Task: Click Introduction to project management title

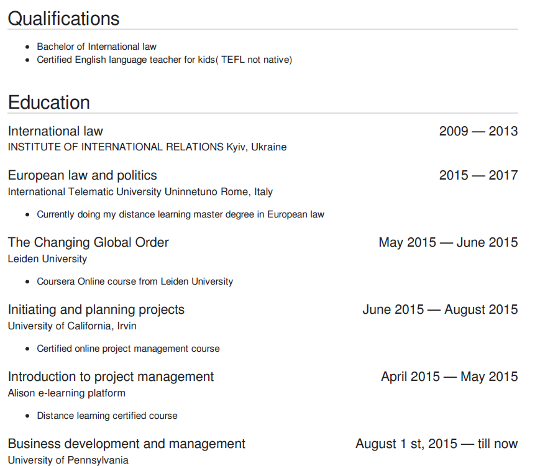Action: 111,377
